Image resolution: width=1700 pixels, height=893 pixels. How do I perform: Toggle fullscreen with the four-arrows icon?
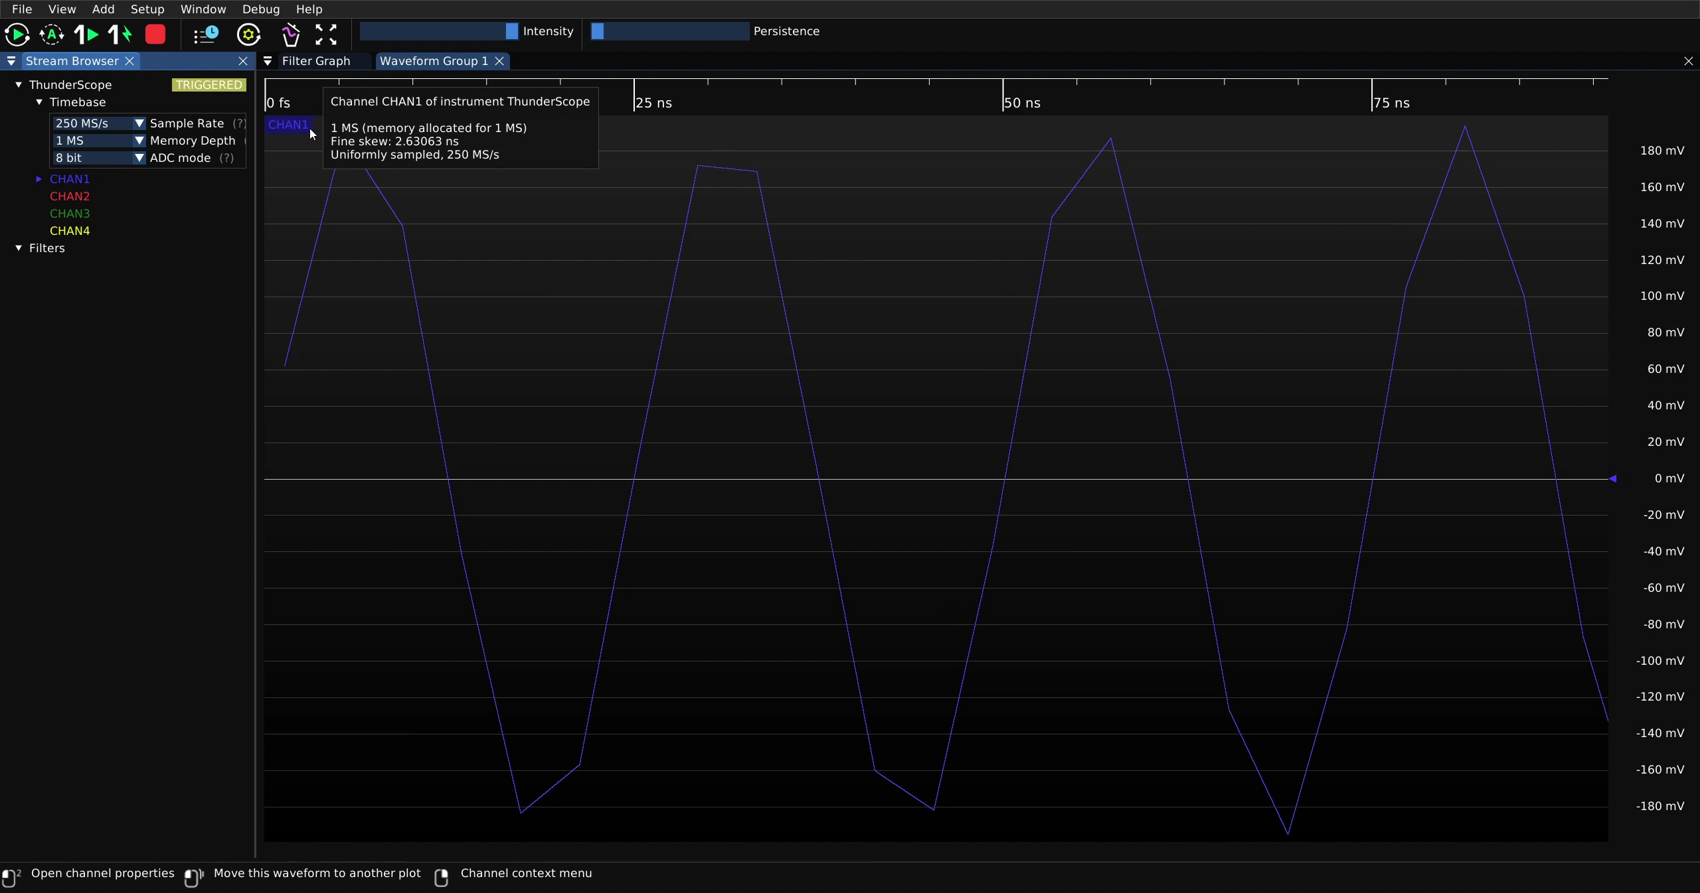(x=326, y=34)
